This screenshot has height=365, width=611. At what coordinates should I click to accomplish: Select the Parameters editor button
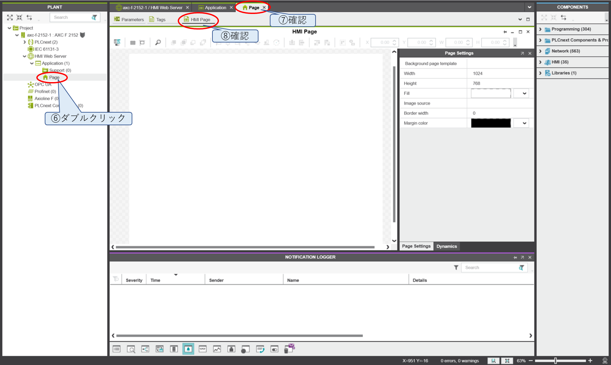tap(129, 19)
